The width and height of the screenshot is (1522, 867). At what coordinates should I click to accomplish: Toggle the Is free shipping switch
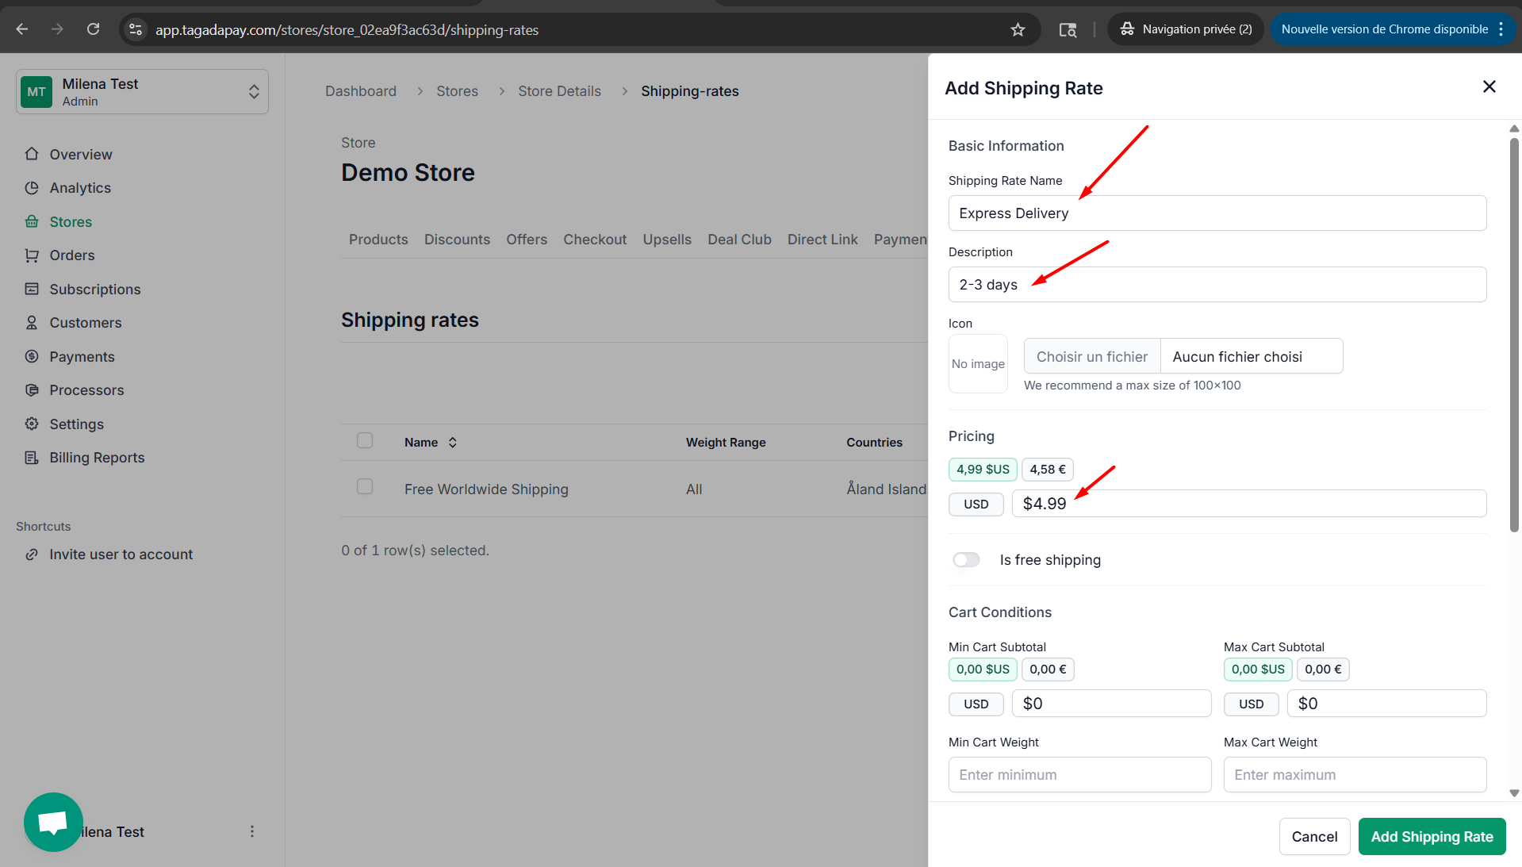pos(966,560)
